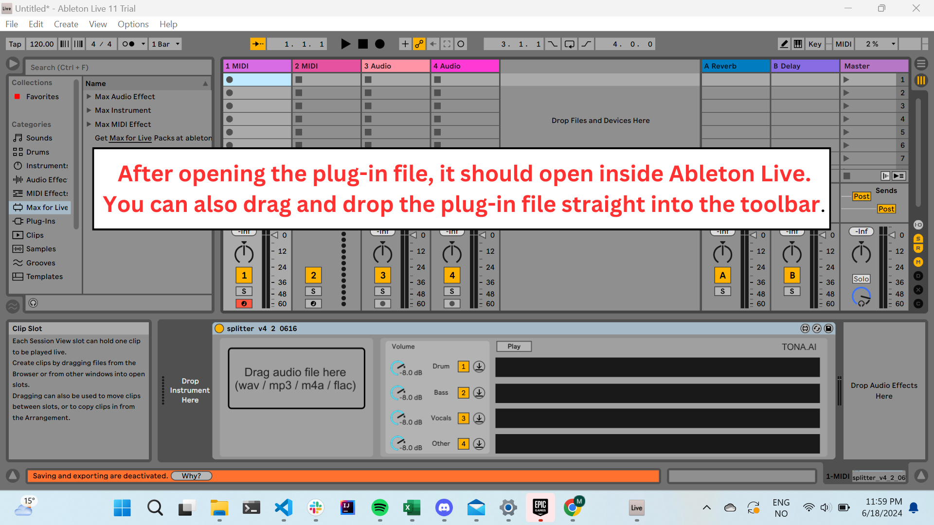The image size is (934, 525).
Task: Expand Max MIDI Effect folder
Action: click(x=89, y=124)
